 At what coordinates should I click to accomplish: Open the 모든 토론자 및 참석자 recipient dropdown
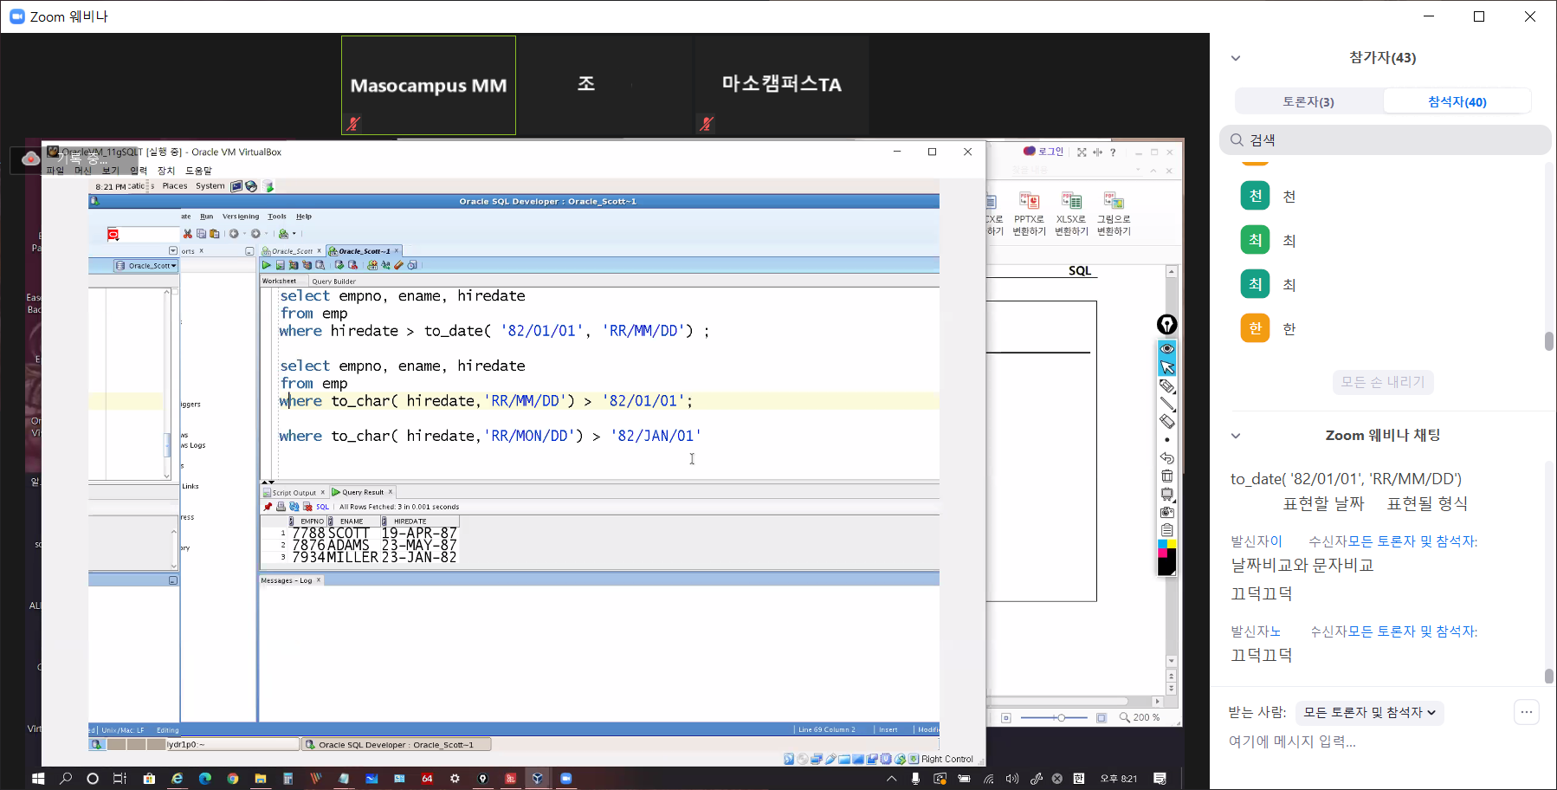tap(1369, 713)
